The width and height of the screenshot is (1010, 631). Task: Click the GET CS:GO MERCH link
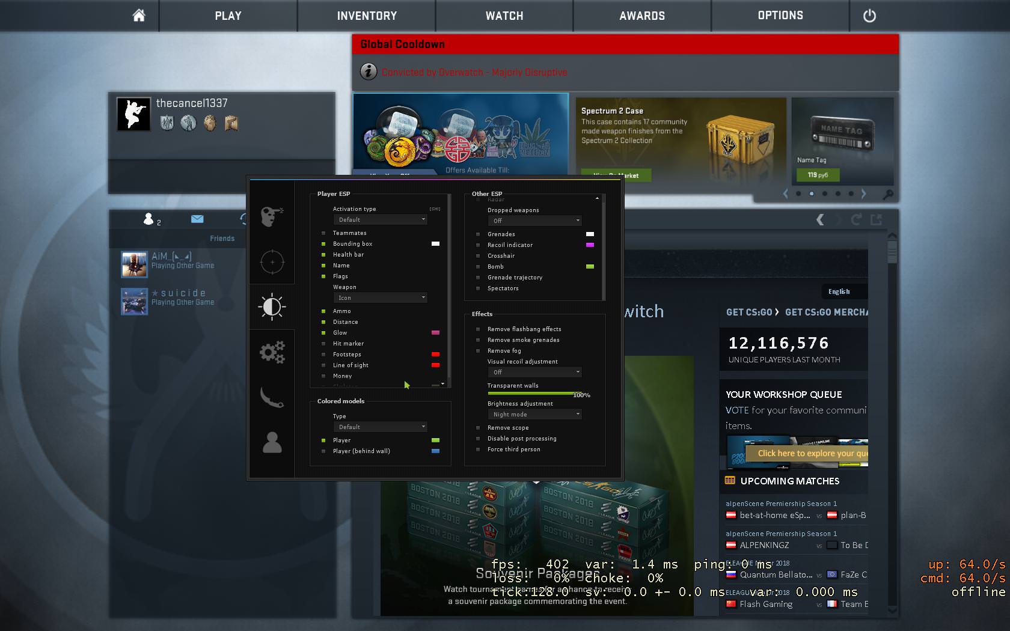[827, 312]
